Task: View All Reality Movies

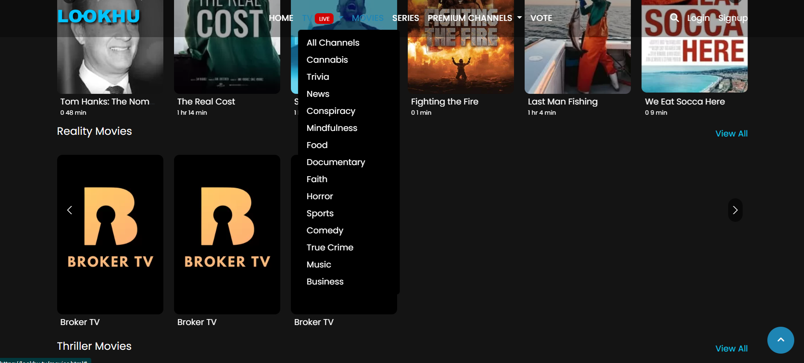Action: [731, 134]
